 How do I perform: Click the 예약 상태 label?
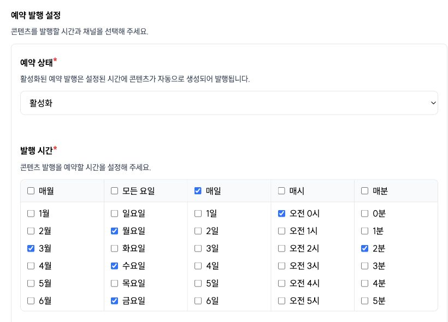(x=37, y=63)
